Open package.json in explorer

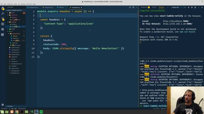point(15,71)
